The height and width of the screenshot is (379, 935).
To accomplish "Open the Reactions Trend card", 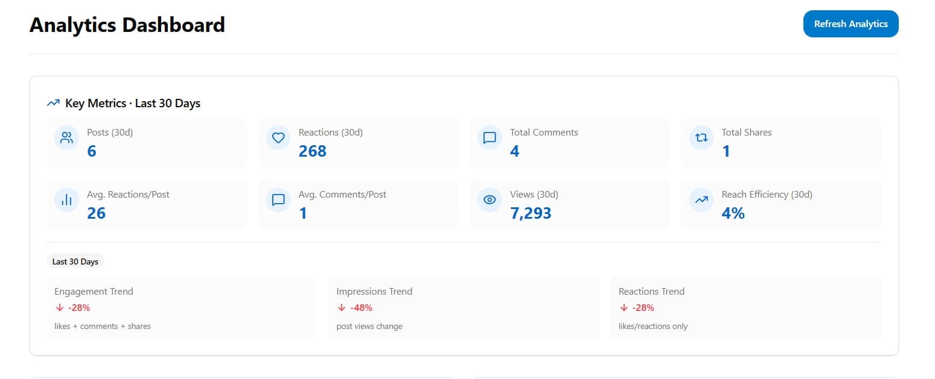I will click(745, 307).
